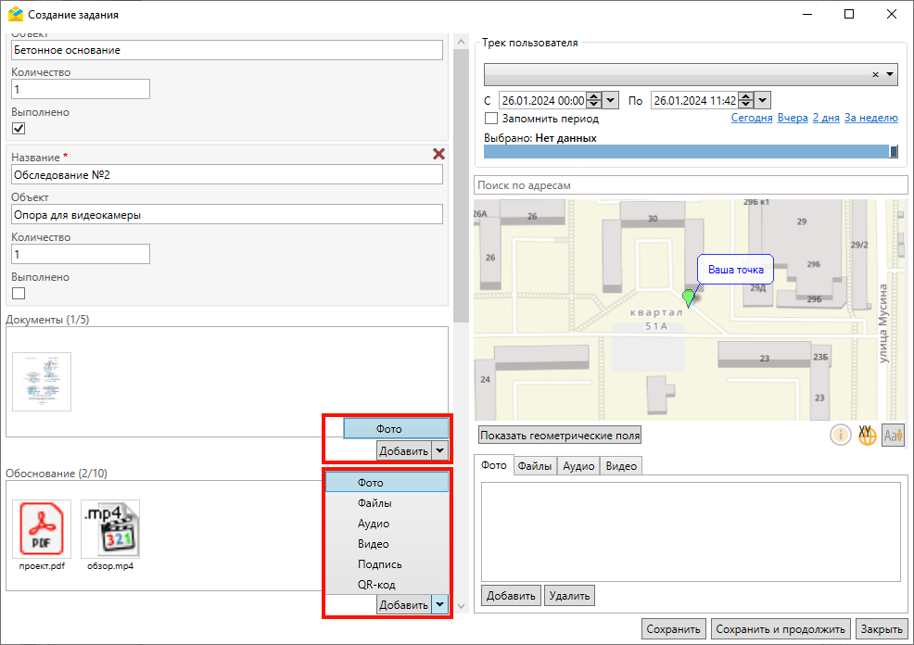Viewport: 914px width, 645px height.
Task: Uncheck the first Выполнено checkbox
Action: [19, 129]
